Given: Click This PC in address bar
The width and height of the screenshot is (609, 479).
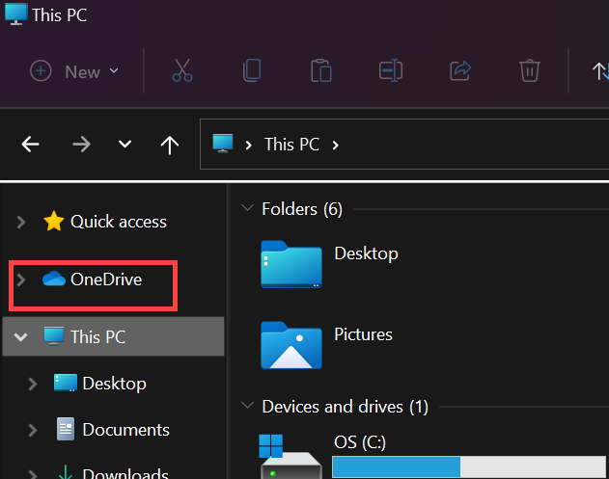Looking at the screenshot, I should [x=292, y=145].
